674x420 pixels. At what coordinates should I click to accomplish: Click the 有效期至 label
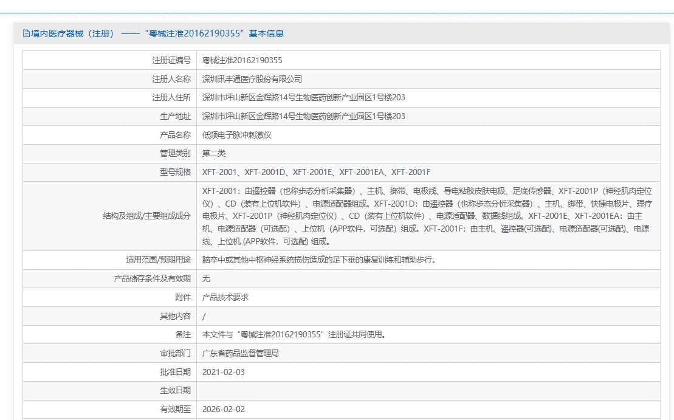point(175,409)
